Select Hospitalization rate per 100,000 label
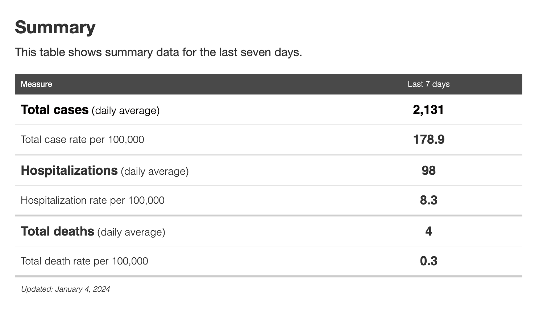Viewport: 543px width, 309px height. (92, 200)
